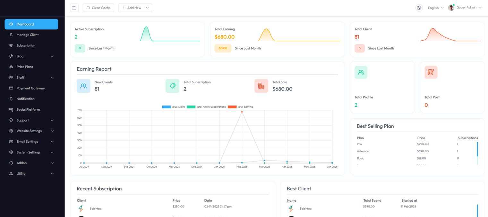Click the Feb 2025 earning peak point
This screenshot has height=217, width=488.
tap(242, 112)
